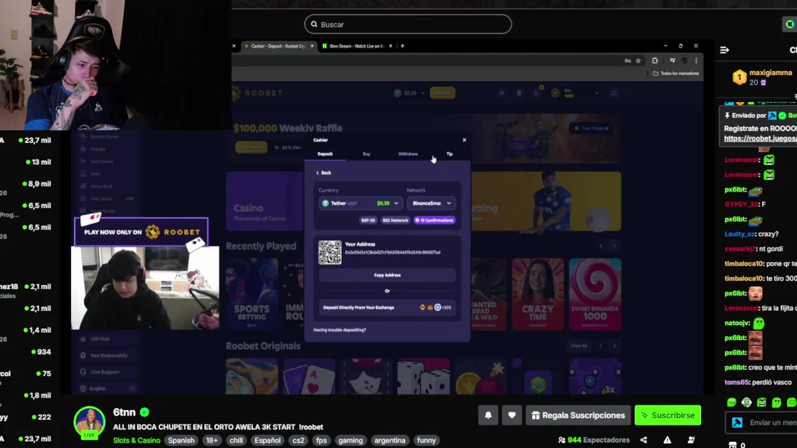Click the BEP-20 chip
This screenshot has height=448, width=797.
369,220
